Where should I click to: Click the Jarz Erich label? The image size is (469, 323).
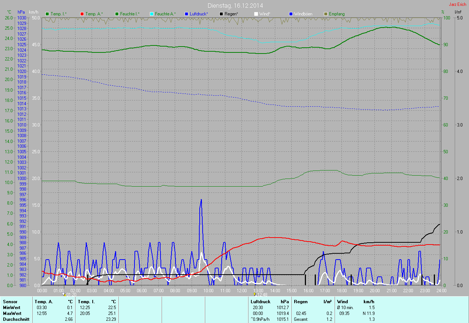(x=457, y=4)
